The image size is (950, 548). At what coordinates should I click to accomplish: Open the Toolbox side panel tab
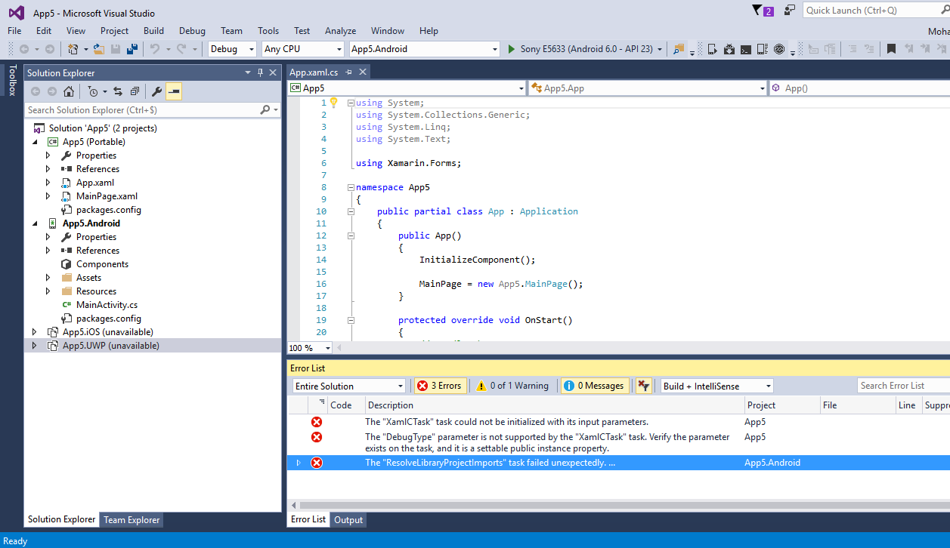(12, 80)
